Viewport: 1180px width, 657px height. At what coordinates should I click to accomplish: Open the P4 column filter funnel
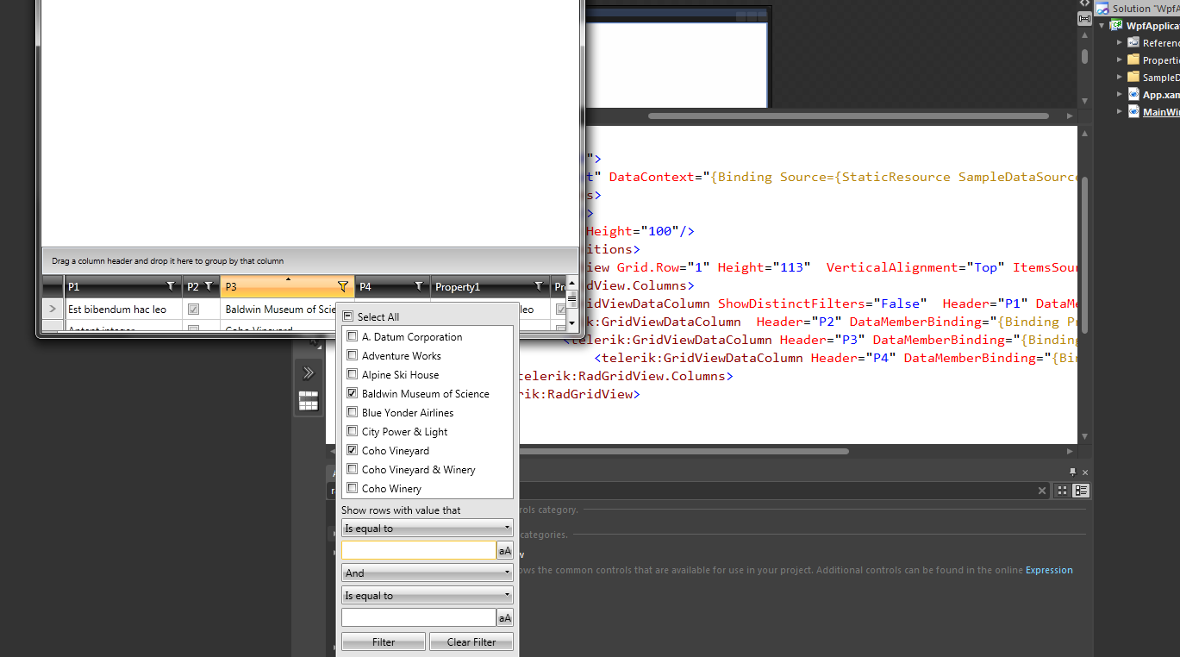pos(419,286)
